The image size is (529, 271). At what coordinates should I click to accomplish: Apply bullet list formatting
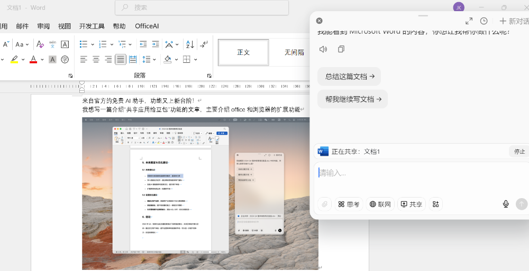tap(84, 44)
